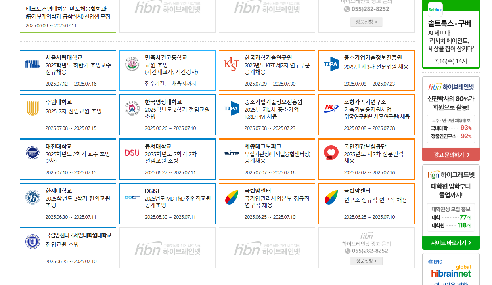Open 국립암센터 국가암관리사업본부 정규직 연구직 채용
492x285 pixels.
pos(267,203)
